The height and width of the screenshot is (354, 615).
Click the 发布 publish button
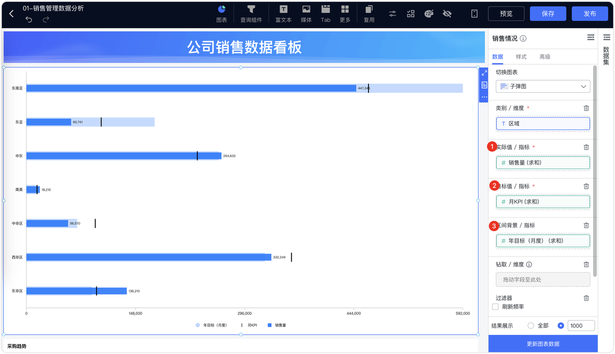(590, 13)
